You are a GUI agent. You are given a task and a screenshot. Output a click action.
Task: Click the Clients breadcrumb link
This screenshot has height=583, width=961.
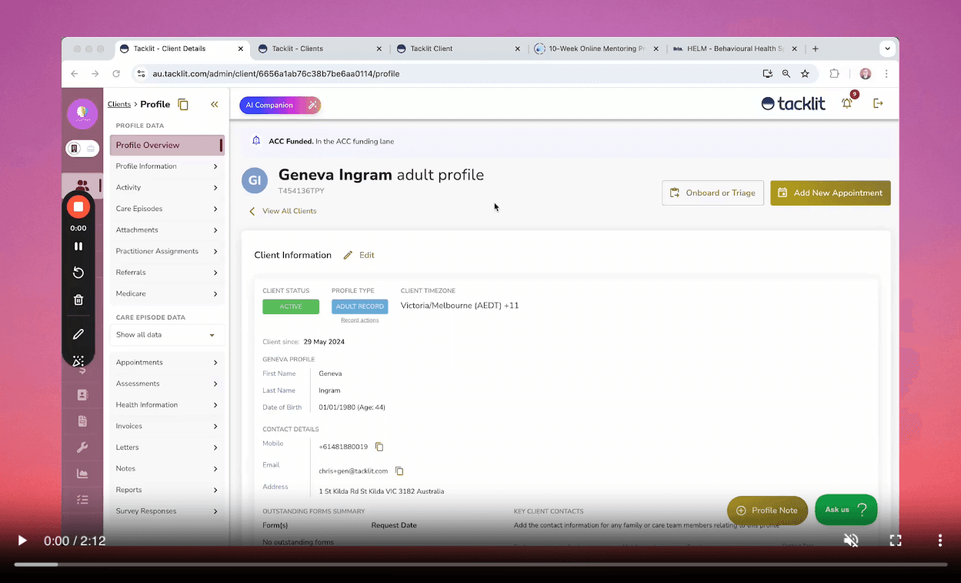tap(119, 104)
